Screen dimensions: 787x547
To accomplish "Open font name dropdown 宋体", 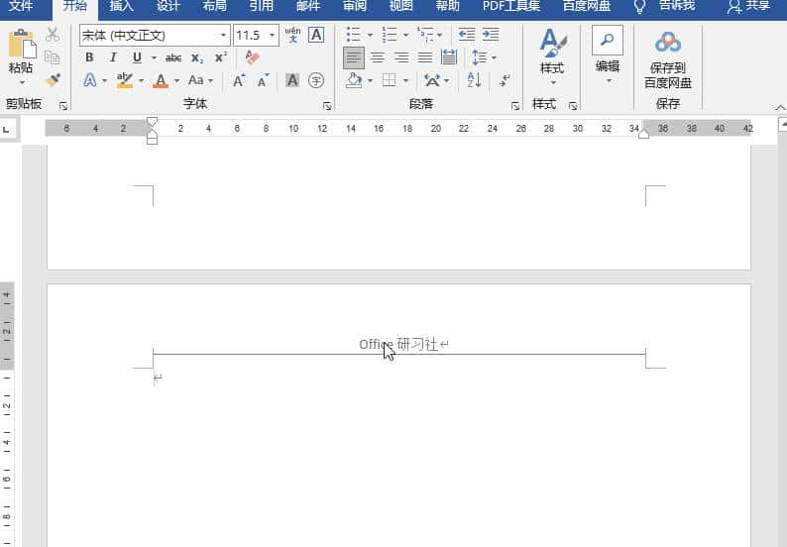I will click(x=223, y=35).
